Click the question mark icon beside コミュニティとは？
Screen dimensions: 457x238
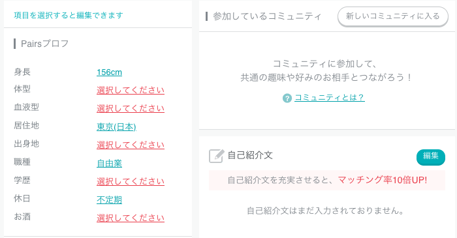pos(287,98)
